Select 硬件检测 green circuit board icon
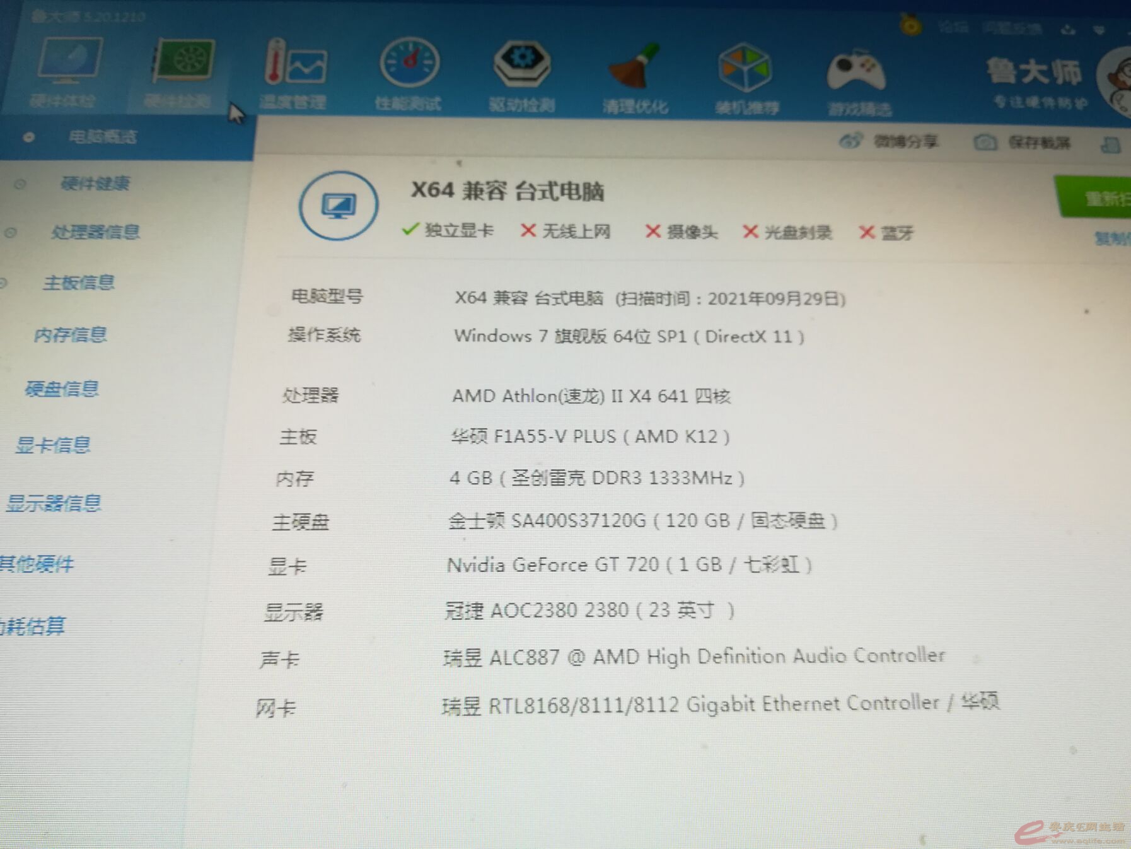Image resolution: width=1131 pixels, height=849 pixels. tap(183, 62)
